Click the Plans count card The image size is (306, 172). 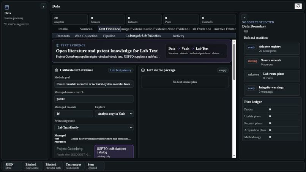181,19
